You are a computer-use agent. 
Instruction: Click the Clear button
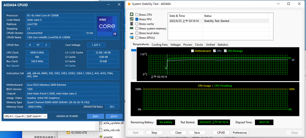pos(178,133)
